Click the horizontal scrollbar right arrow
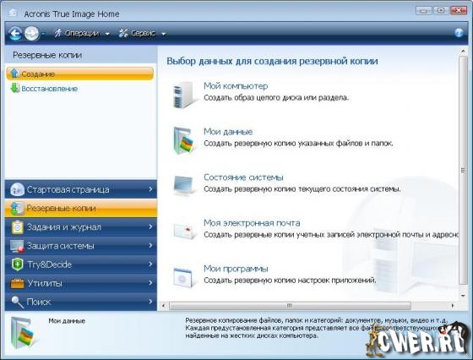The height and width of the screenshot is (360, 473). coord(453,306)
